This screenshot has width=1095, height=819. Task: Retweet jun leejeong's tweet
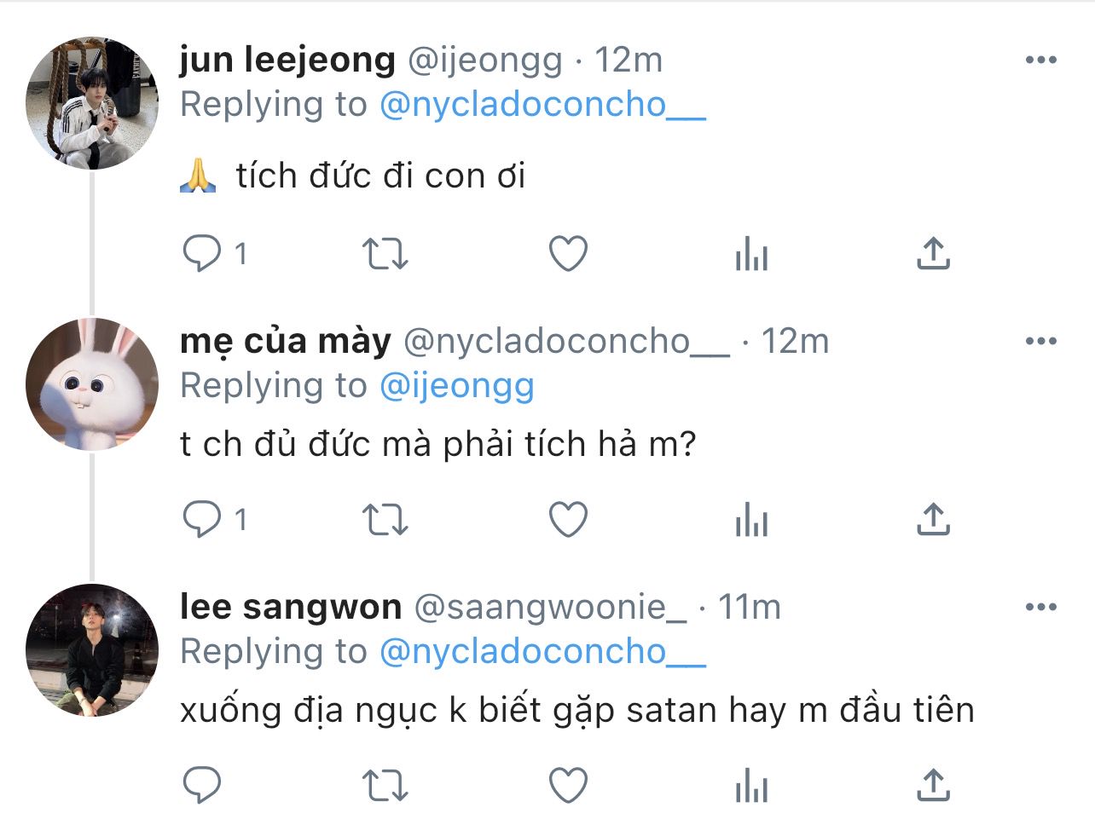(385, 254)
